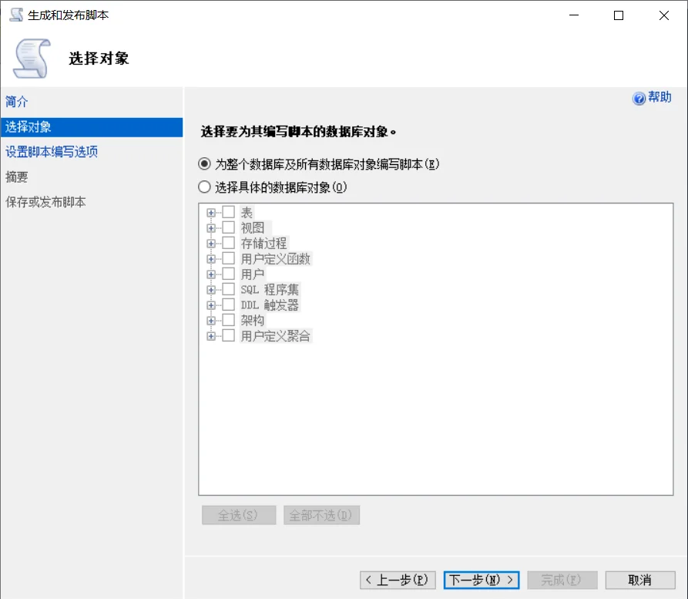Expand the 视图 tree node
This screenshot has height=599, width=688.
pos(211,228)
